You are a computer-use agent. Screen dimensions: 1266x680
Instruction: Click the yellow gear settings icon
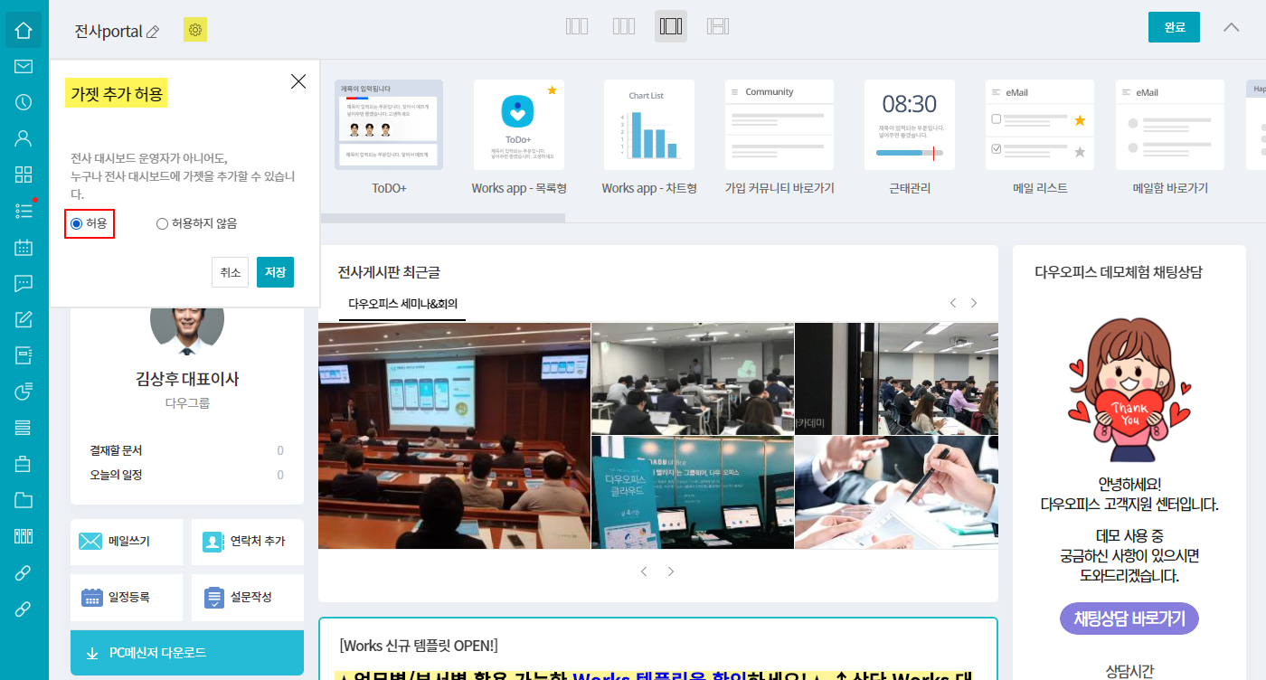coord(194,31)
